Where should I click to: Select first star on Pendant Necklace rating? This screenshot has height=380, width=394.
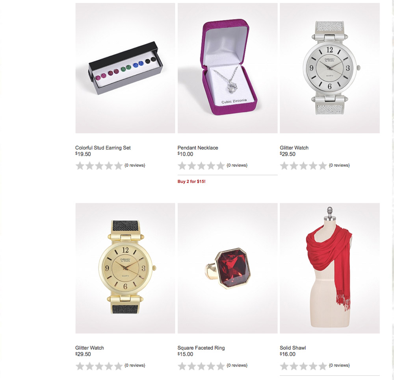click(182, 166)
